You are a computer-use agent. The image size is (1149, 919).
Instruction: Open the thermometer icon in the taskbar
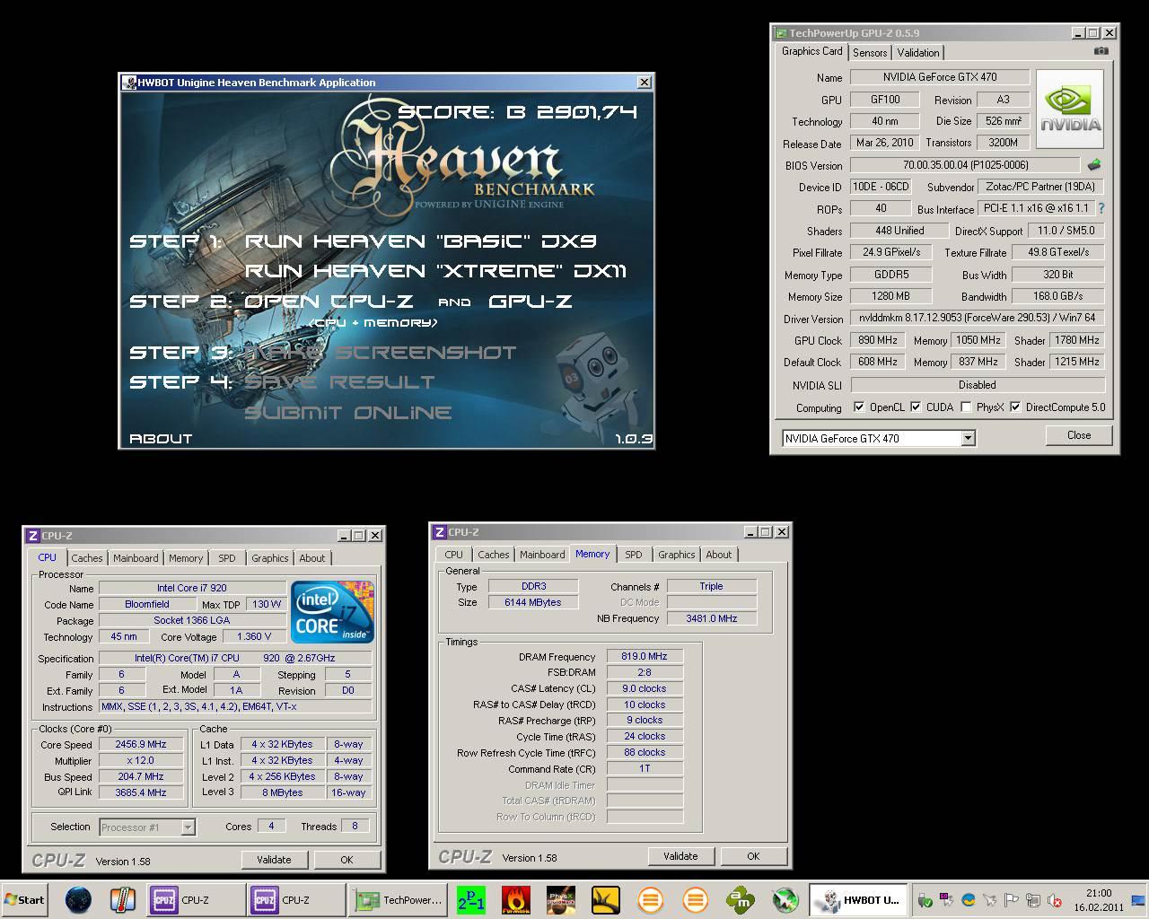coord(122,899)
